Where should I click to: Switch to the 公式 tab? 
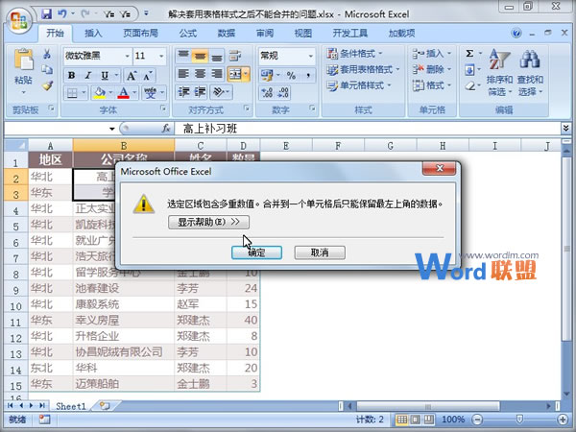(x=188, y=33)
